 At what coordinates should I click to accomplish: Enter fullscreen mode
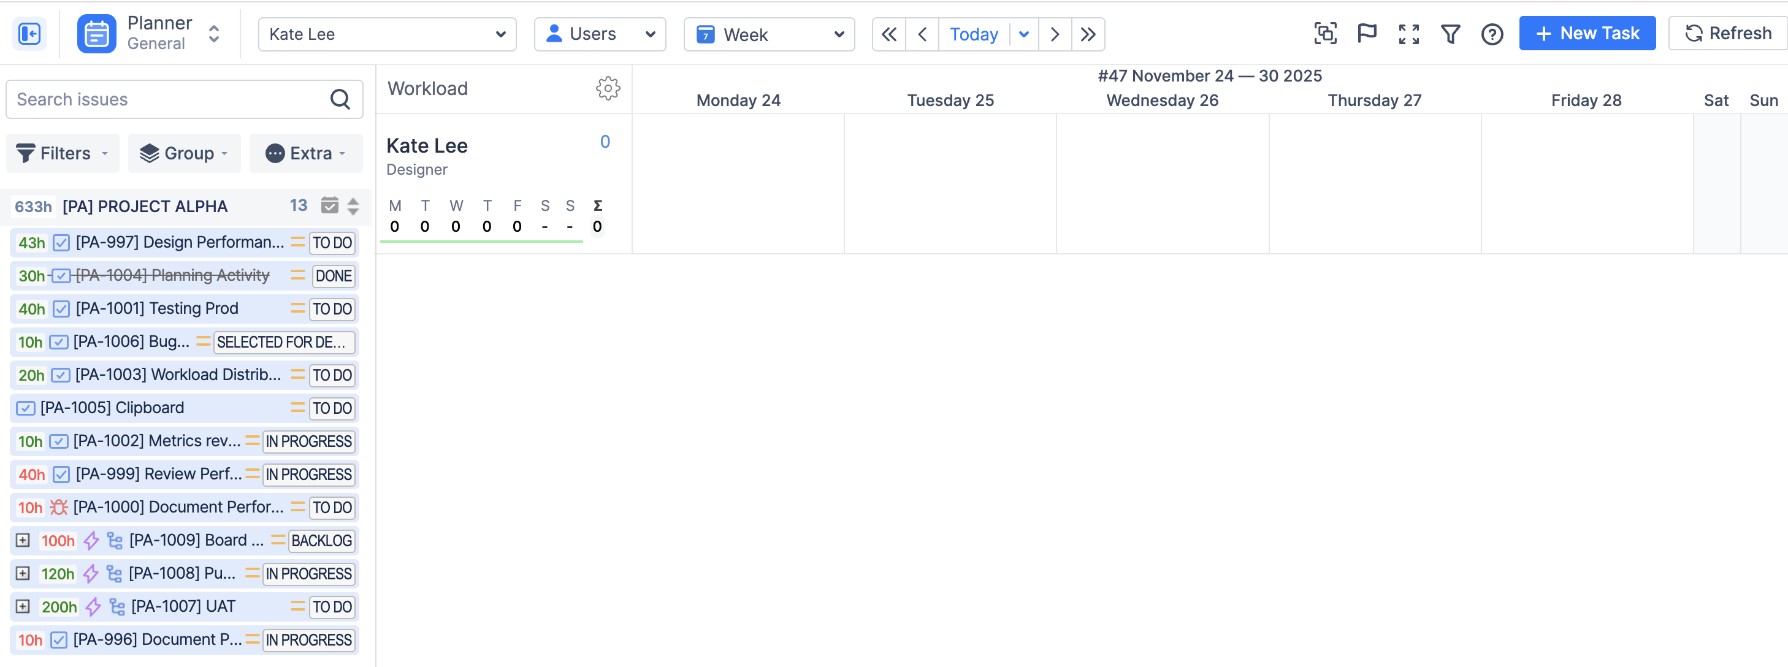coord(1408,33)
